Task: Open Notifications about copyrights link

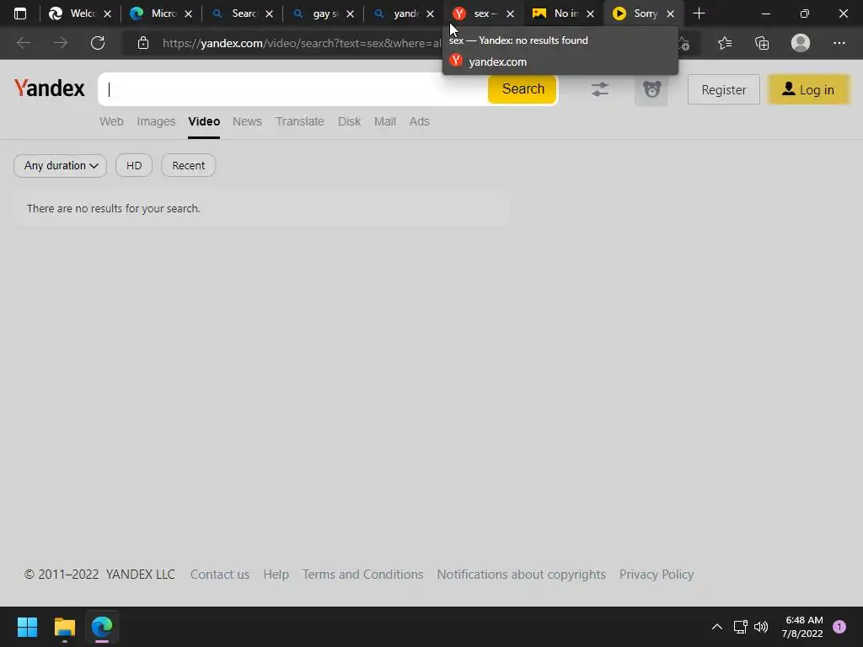Action: [521, 575]
